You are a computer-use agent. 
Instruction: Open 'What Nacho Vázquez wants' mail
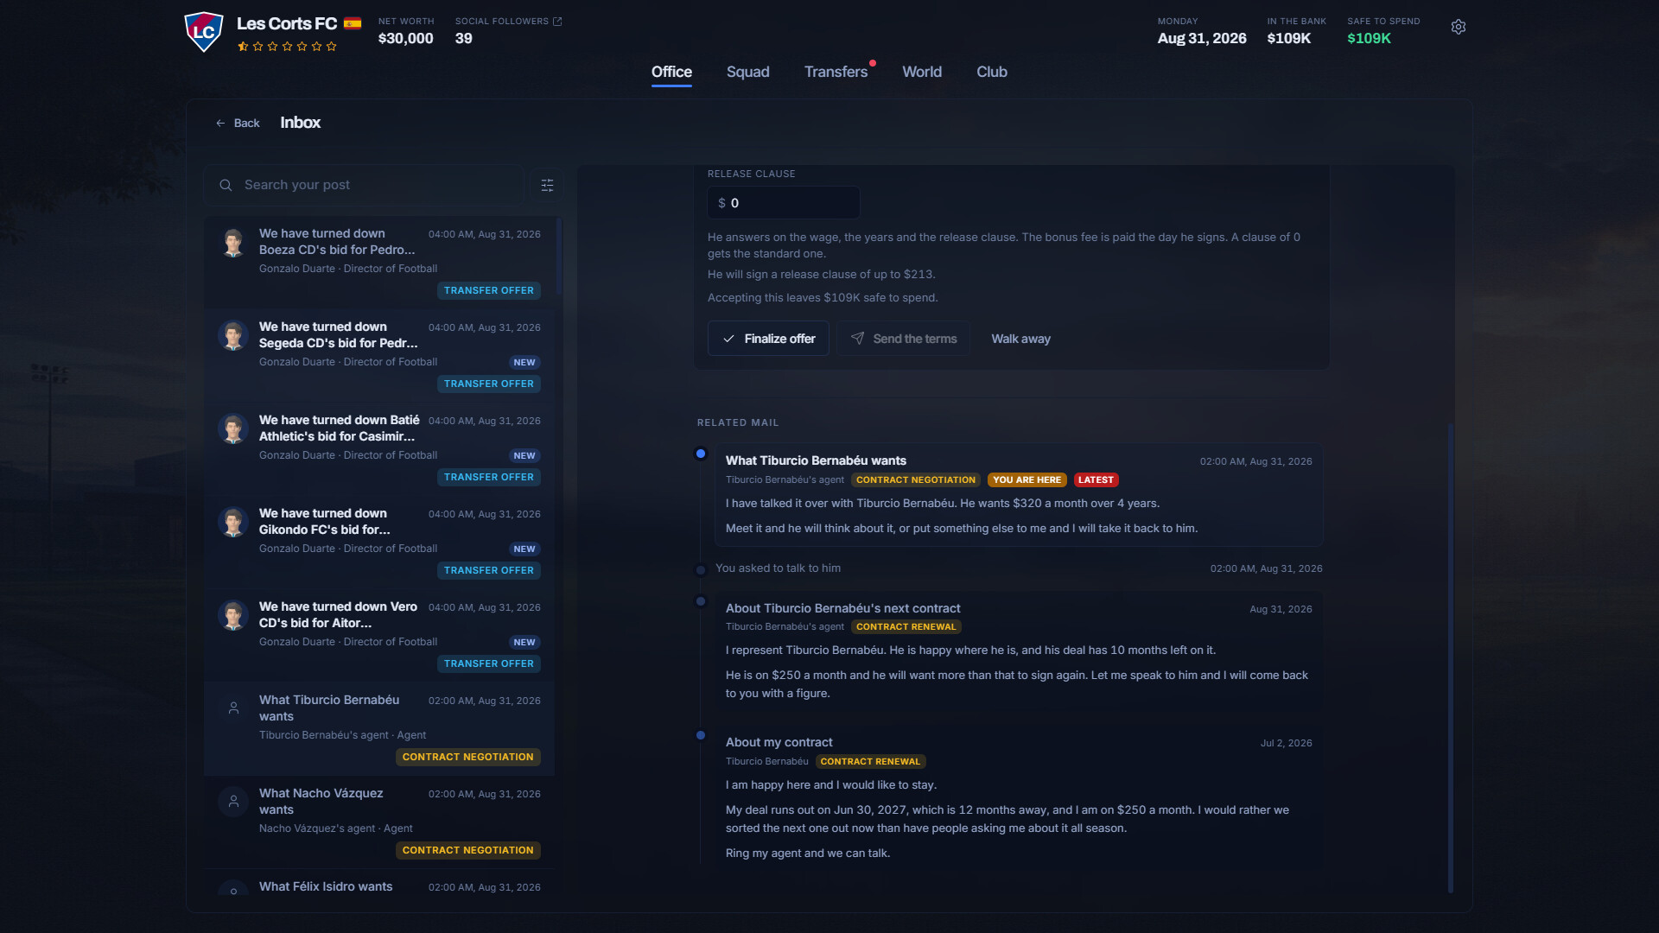coord(379,822)
